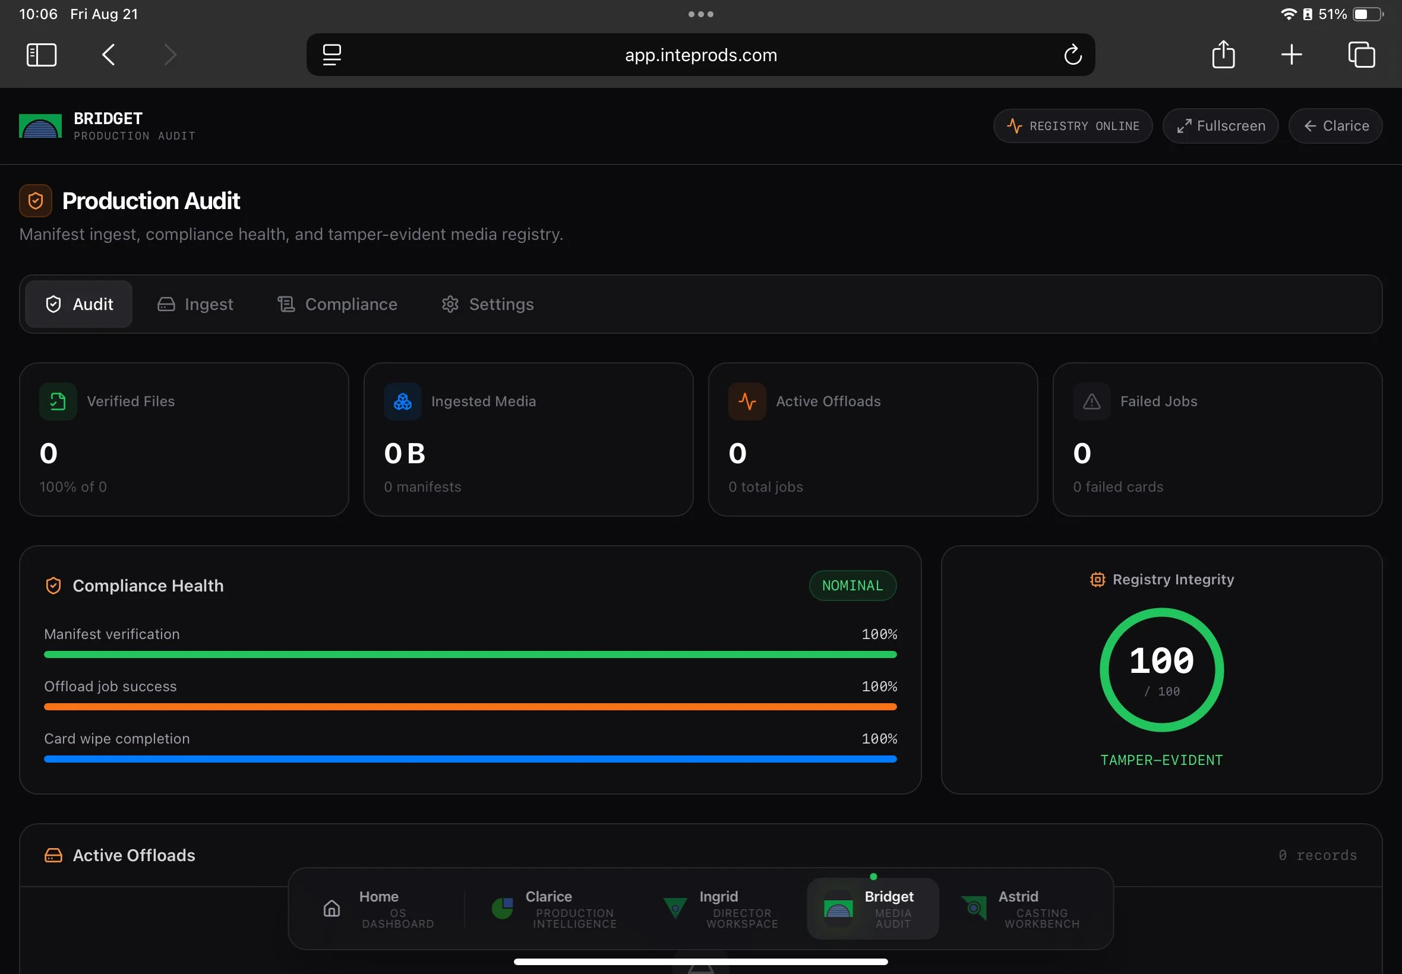Show the Safari tab overview
This screenshot has width=1402, height=974.
[x=1361, y=55]
